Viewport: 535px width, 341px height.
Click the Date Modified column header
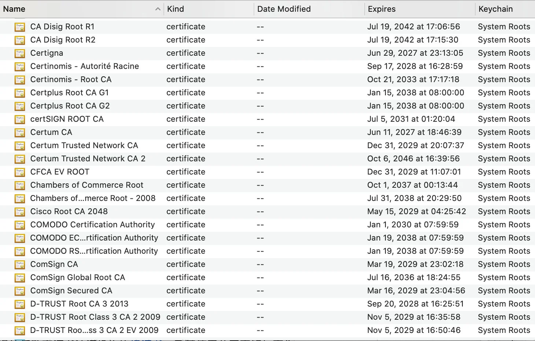click(284, 9)
